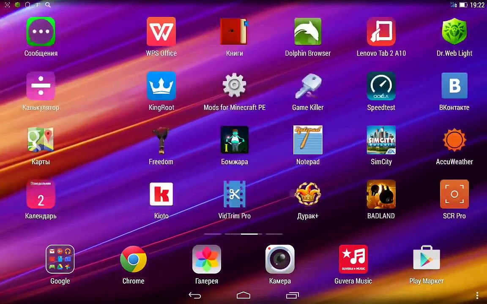The height and width of the screenshot is (304, 487).
Task: Tap the Android back navigation button
Action: tap(195, 296)
